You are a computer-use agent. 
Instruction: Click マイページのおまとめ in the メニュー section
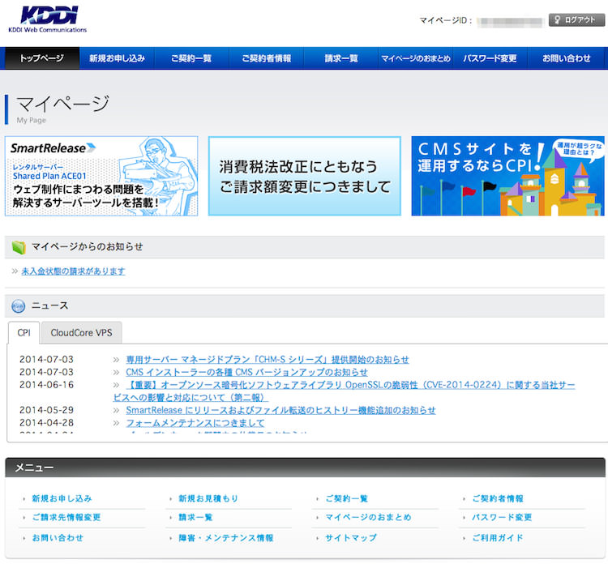click(368, 518)
